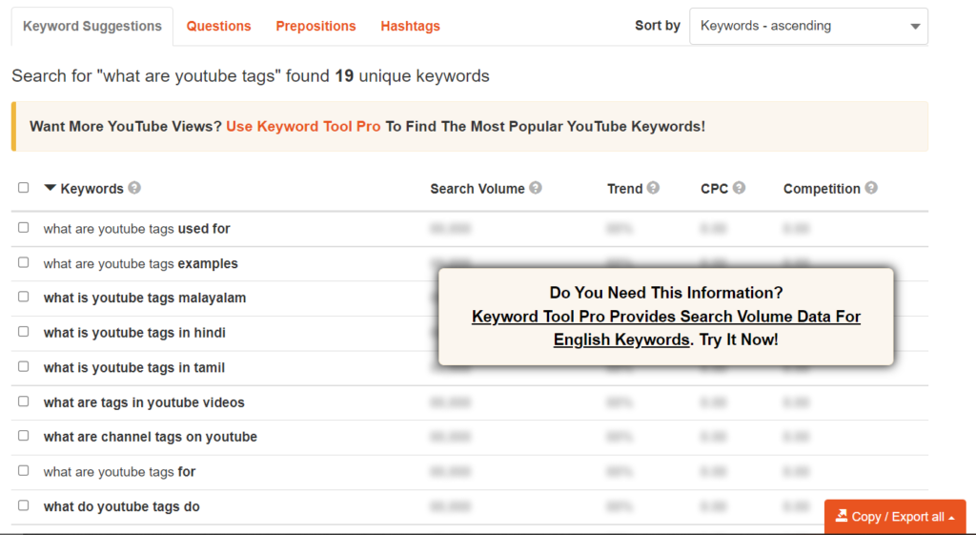Select the 'what is youtube tags in hindi' checkbox
The height and width of the screenshot is (535, 976).
click(24, 332)
